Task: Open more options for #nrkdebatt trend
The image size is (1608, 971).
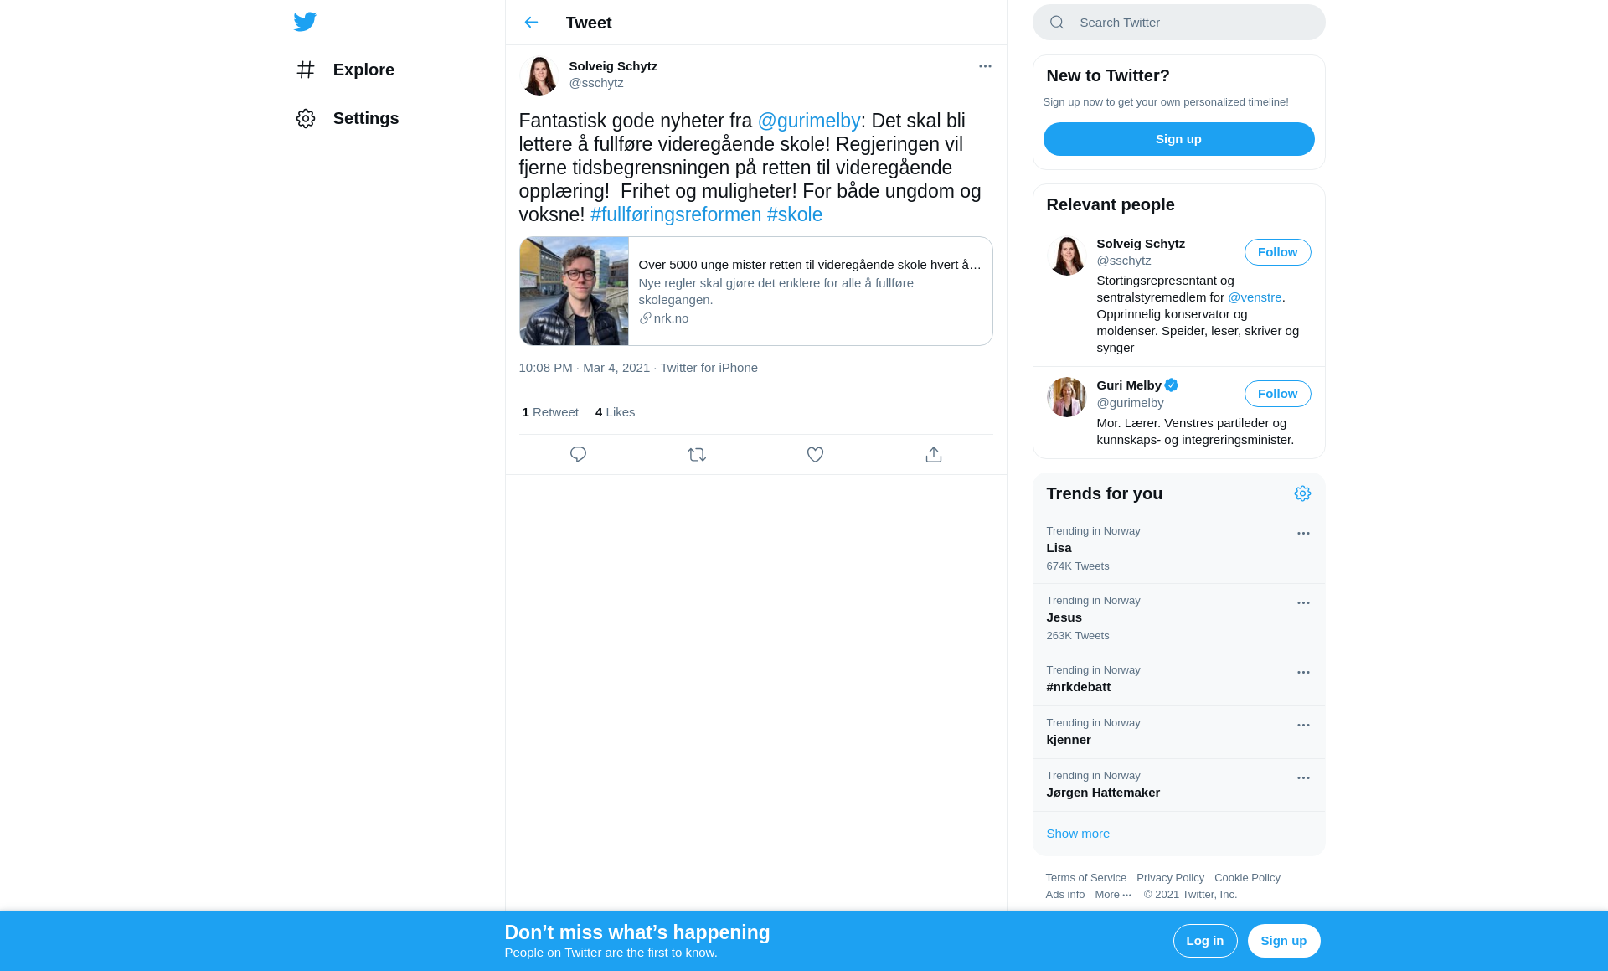Action: [x=1303, y=673]
